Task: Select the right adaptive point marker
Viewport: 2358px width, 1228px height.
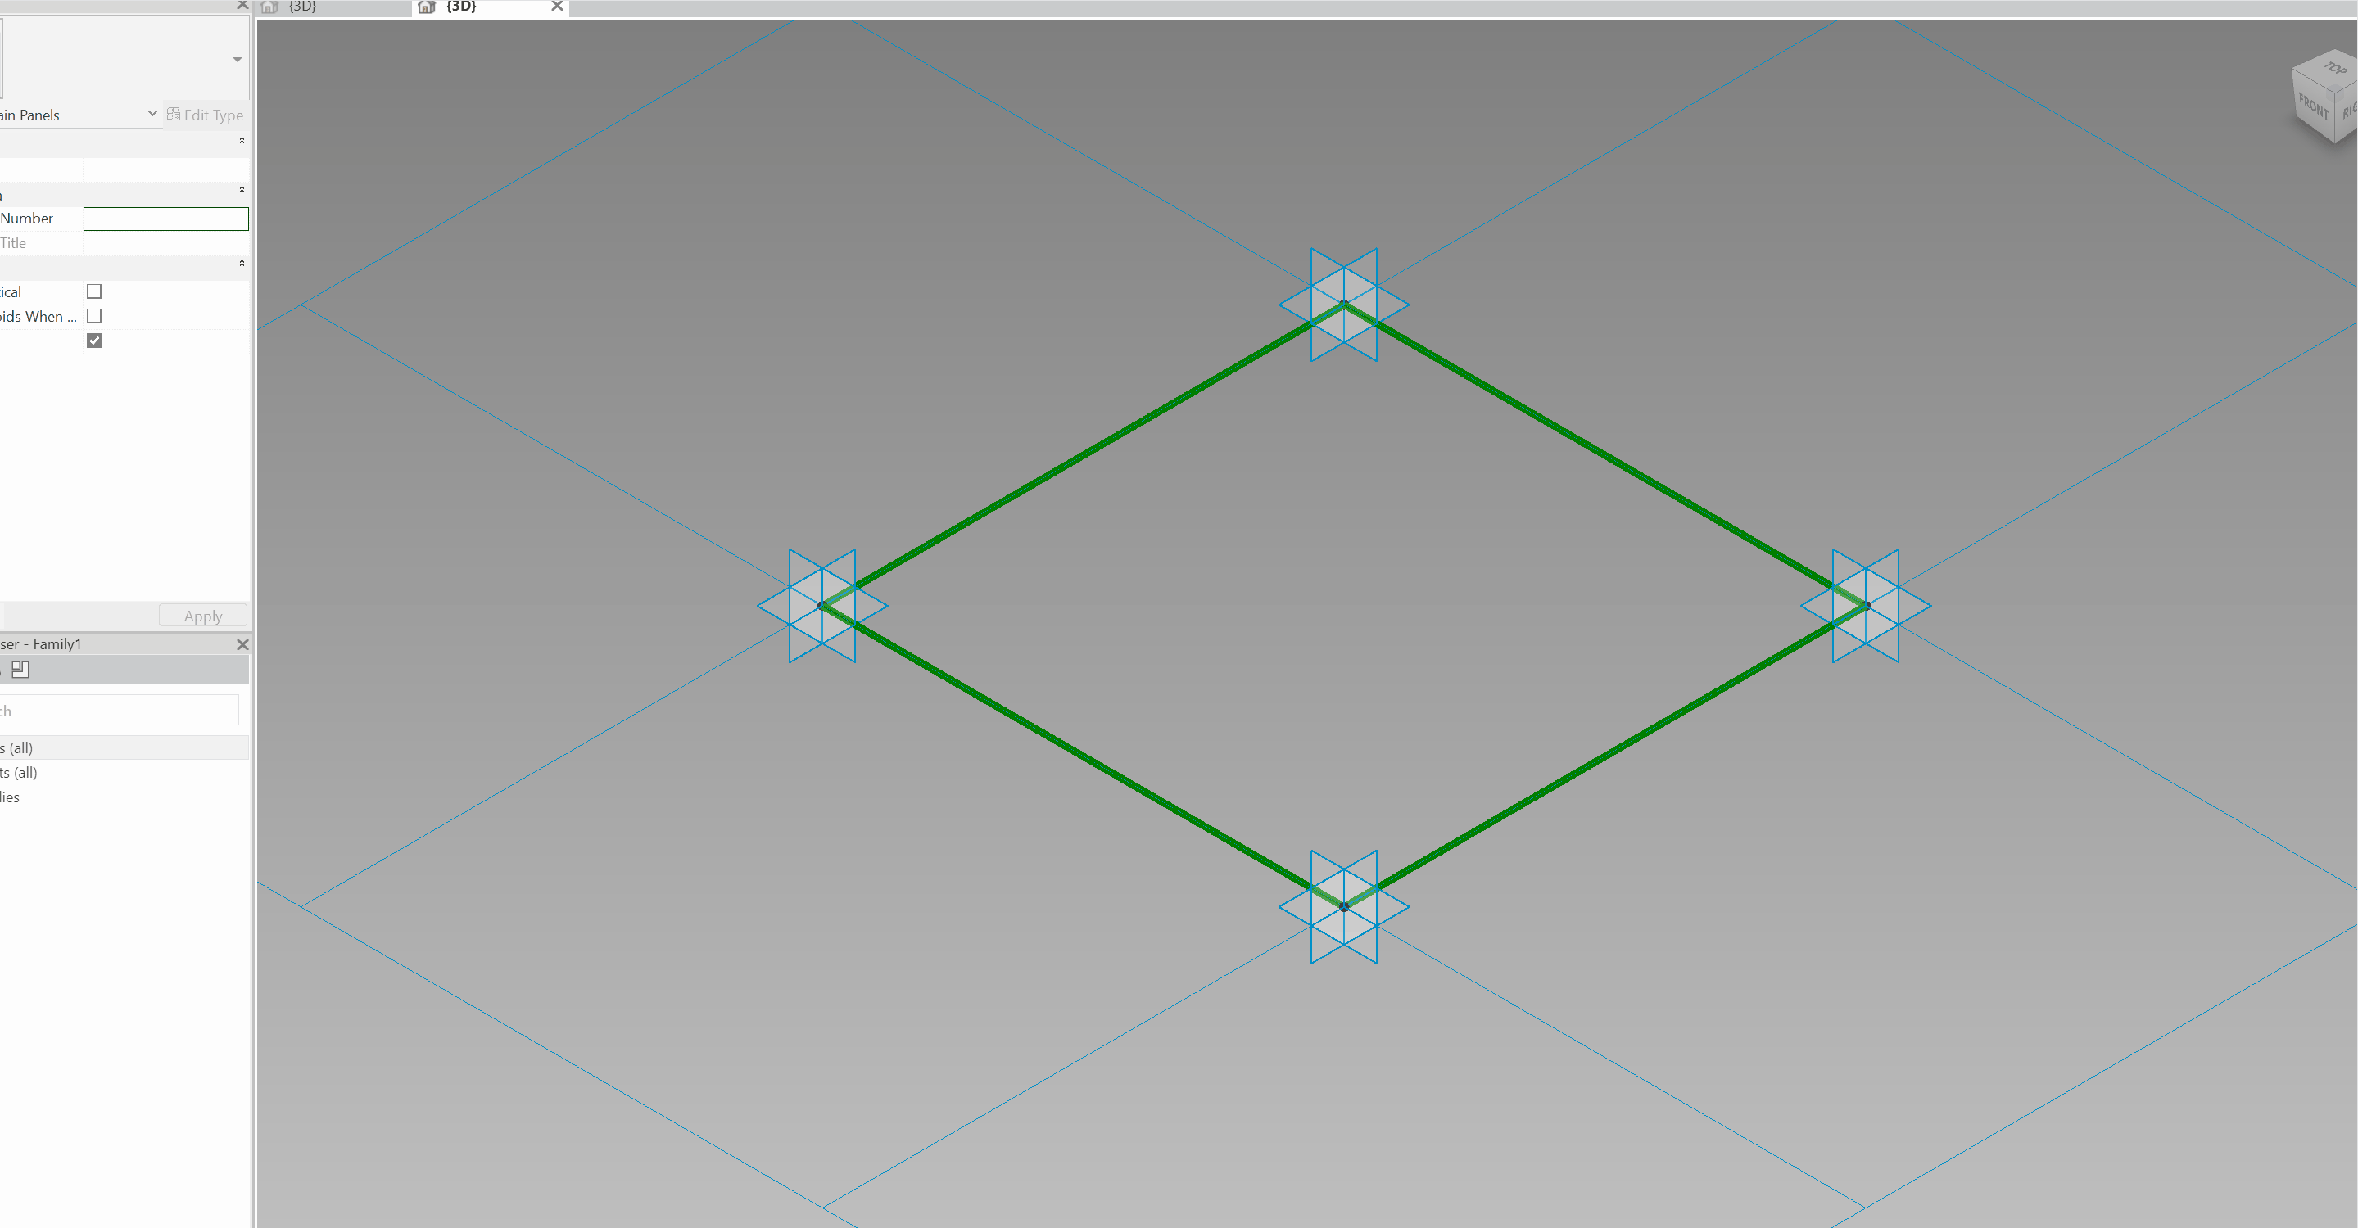Action: coord(1865,605)
